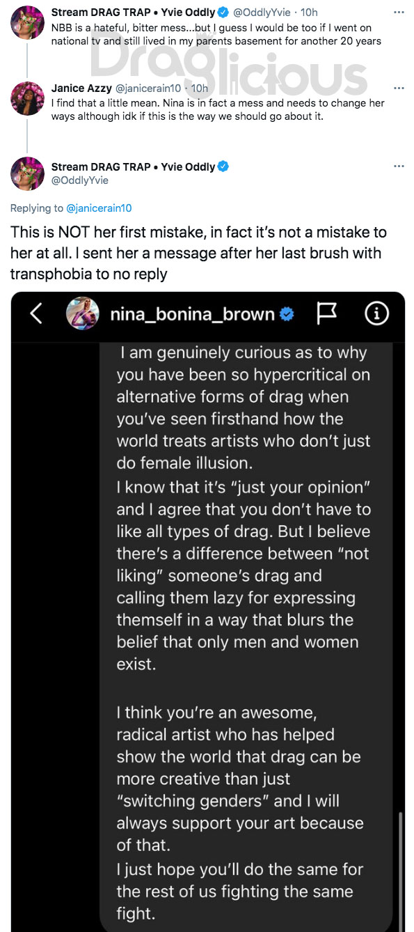414x932 pixels.
Task: Open Yvie Oddly's avatar on the first tweet
Action: 29,20
